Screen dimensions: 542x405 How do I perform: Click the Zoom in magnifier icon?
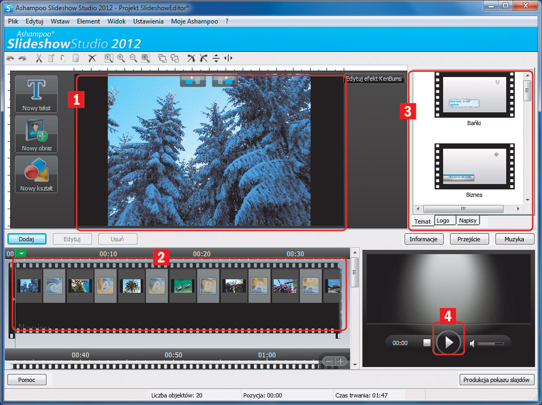pos(121,58)
